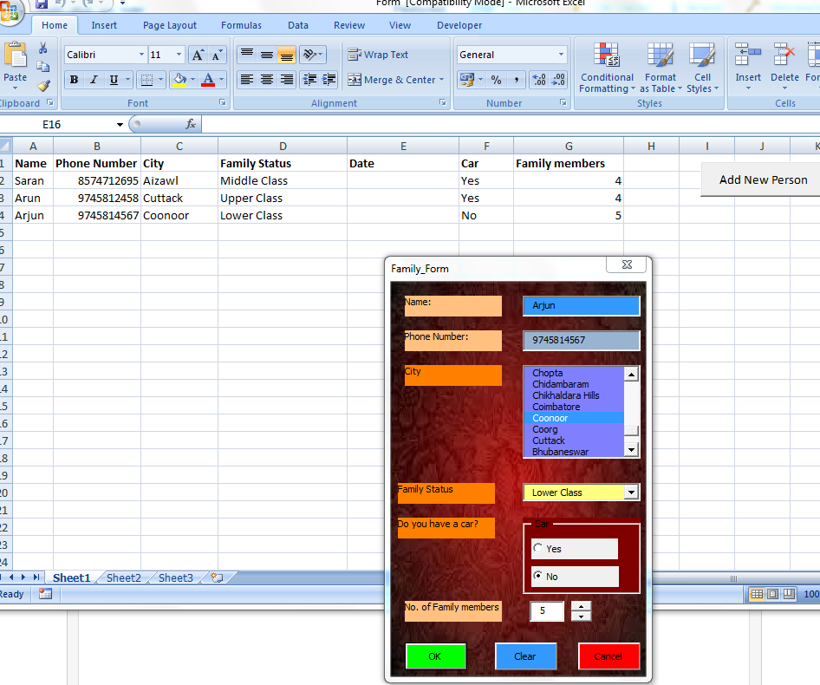Image resolution: width=820 pixels, height=685 pixels.
Task: Increase family members with spinner up arrow
Action: click(x=581, y=606)
